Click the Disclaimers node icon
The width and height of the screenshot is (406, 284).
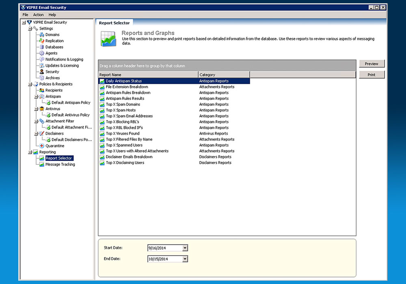(42, 133)
